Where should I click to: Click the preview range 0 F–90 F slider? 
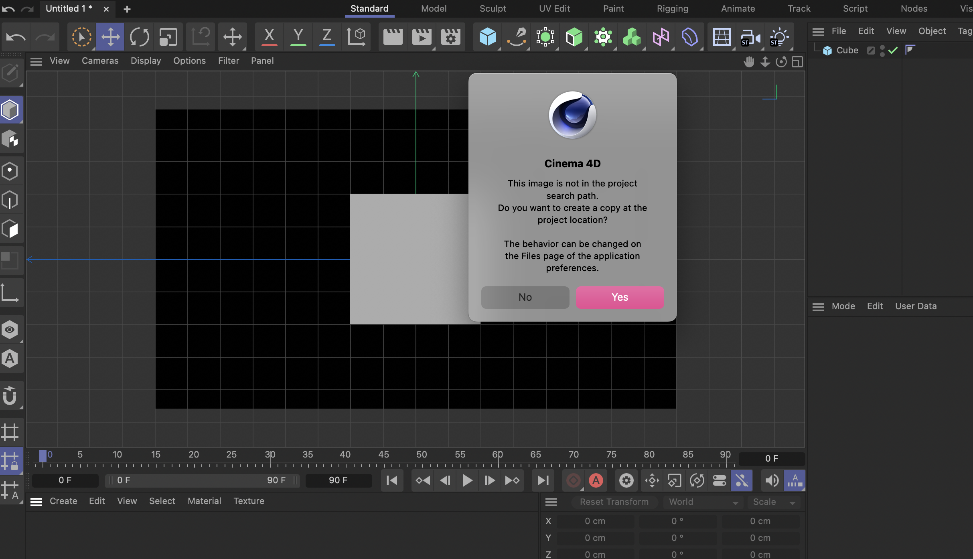coord(202,480)
